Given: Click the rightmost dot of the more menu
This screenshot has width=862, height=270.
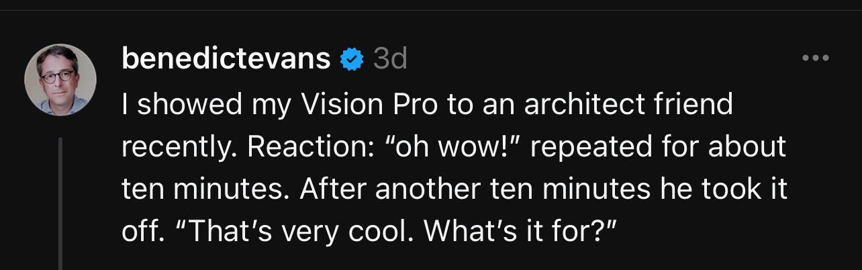Looking at the screenshot, I should click(x=826, y=59).
